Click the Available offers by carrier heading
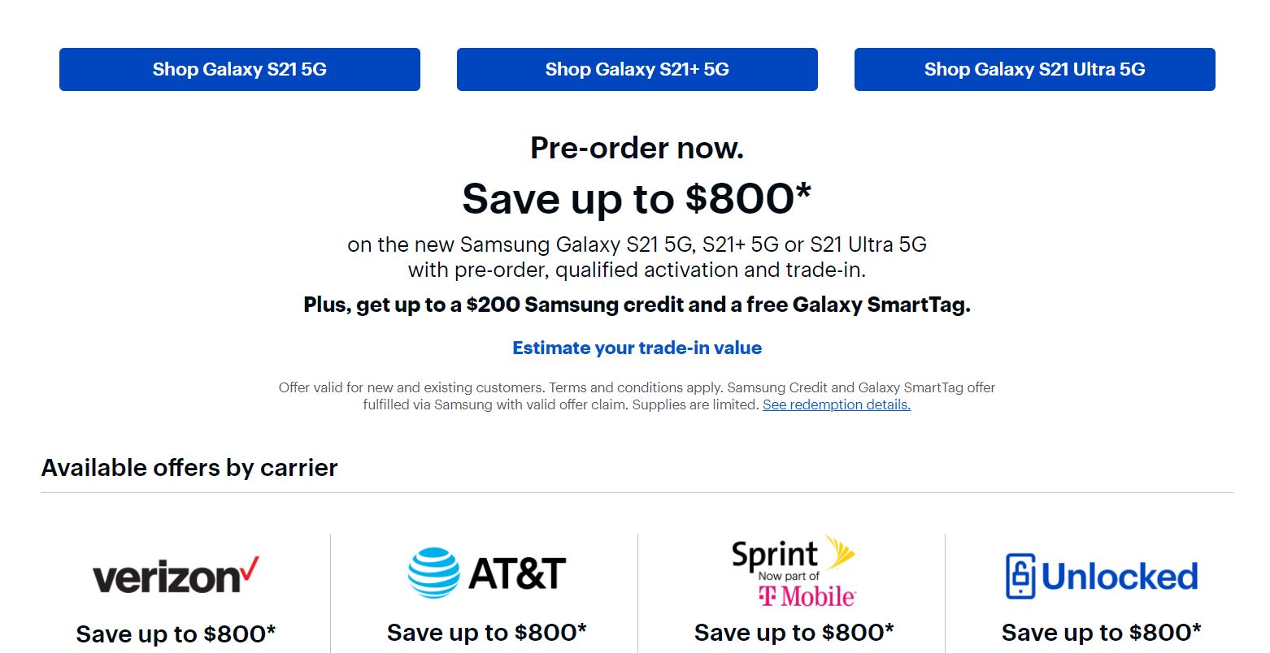Screen dimensions: 1270x653 189,468
